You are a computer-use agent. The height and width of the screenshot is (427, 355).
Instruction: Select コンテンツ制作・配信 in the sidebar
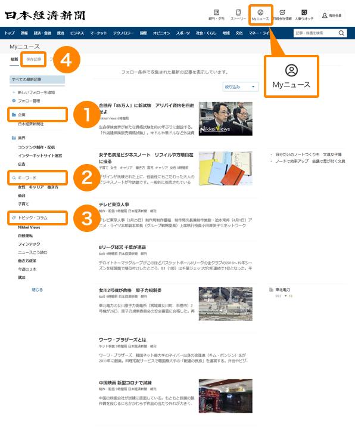(36, 147)
